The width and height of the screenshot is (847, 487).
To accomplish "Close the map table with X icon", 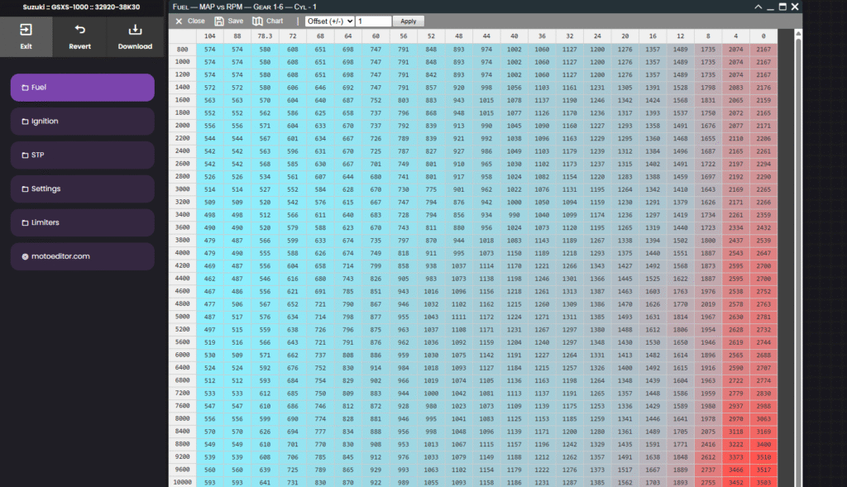I will [x=179, y=21].
